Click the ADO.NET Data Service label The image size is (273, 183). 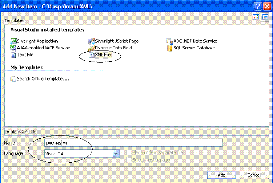point(195,41)
